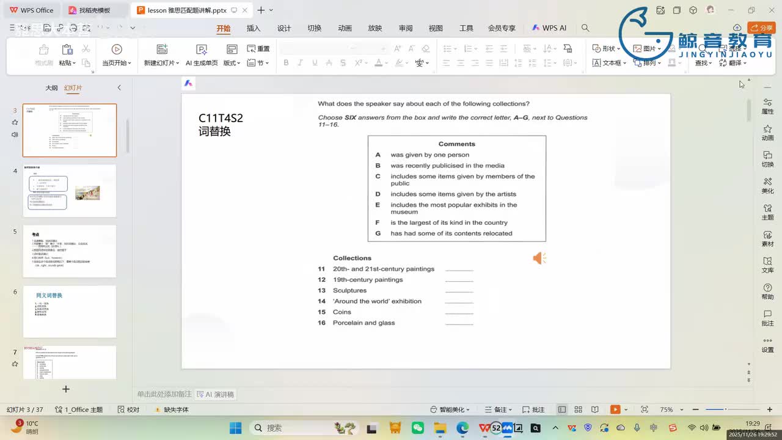Open the Comments (批注) sidebar icon

click(767, 318)
